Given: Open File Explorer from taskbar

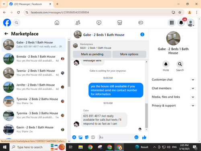Looking at the screenshot, I should (x=80, y=147).
